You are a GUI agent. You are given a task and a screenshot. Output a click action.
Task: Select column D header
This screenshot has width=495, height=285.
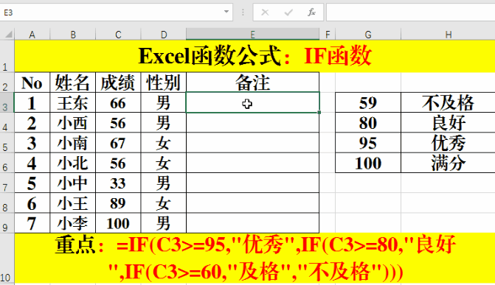pos(164,34)
